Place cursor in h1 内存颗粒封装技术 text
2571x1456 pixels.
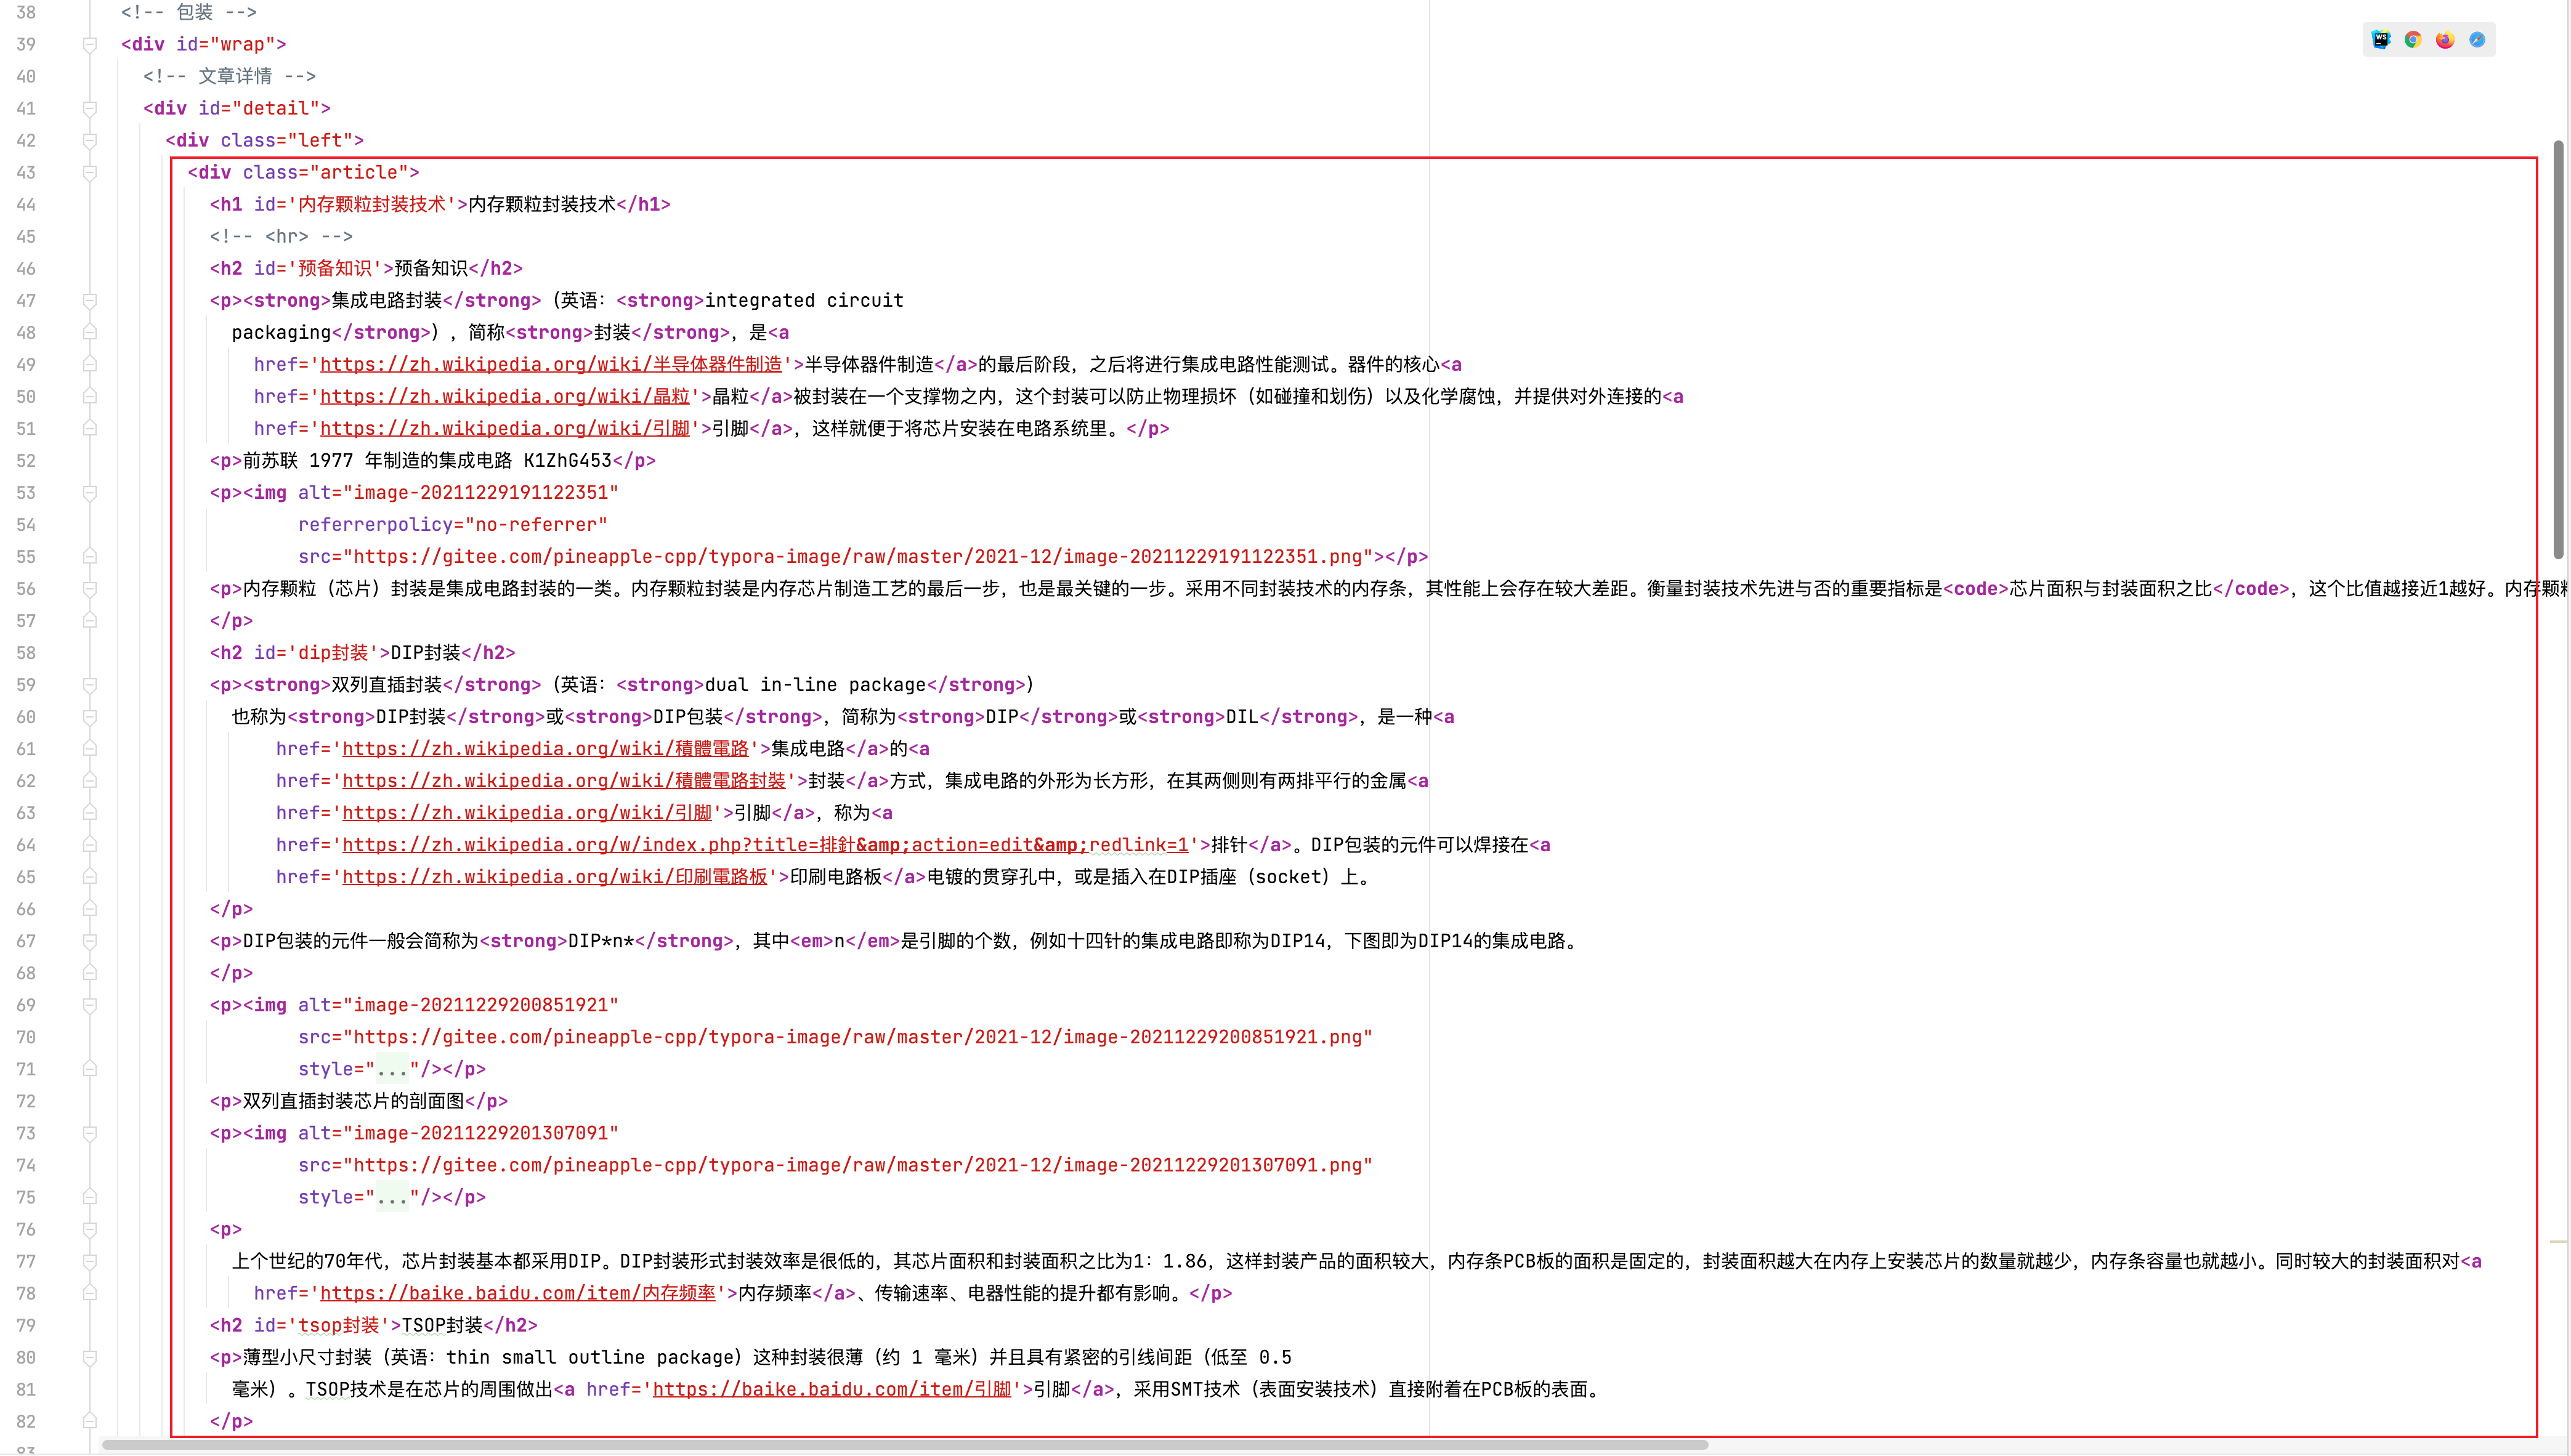(x=541, y=205)
